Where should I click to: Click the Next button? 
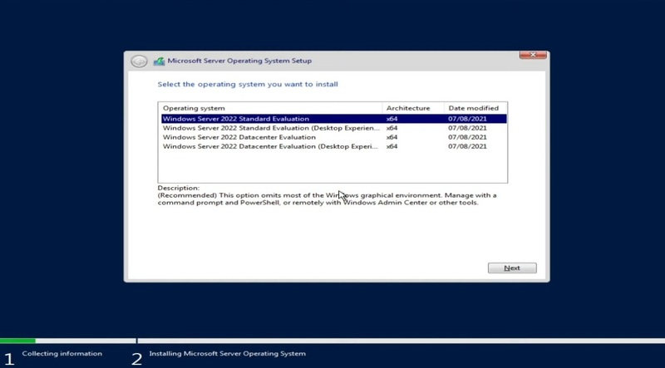point(512,268)
